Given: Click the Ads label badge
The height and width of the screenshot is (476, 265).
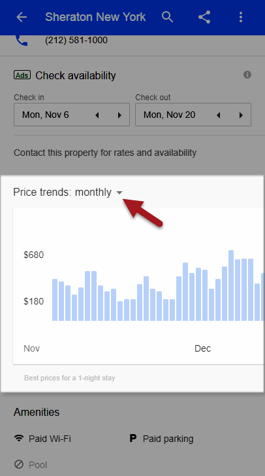Looking at the screenshot, I should 22,75.
